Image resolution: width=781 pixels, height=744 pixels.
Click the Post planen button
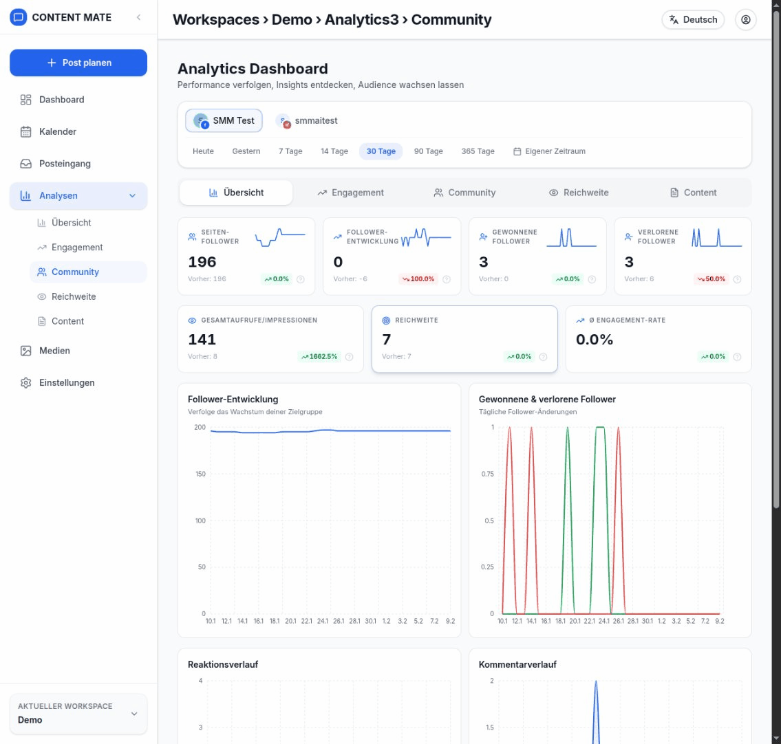(78, 63)
